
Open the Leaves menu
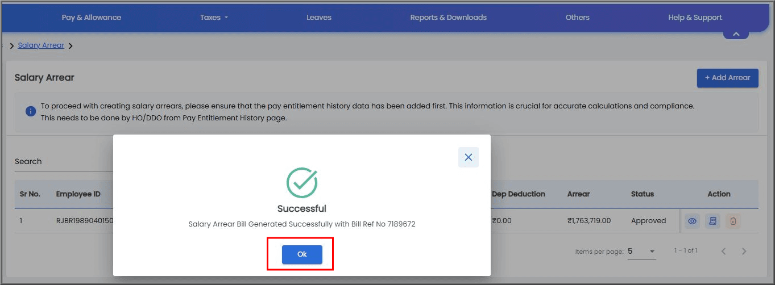[x=319, y=18]
